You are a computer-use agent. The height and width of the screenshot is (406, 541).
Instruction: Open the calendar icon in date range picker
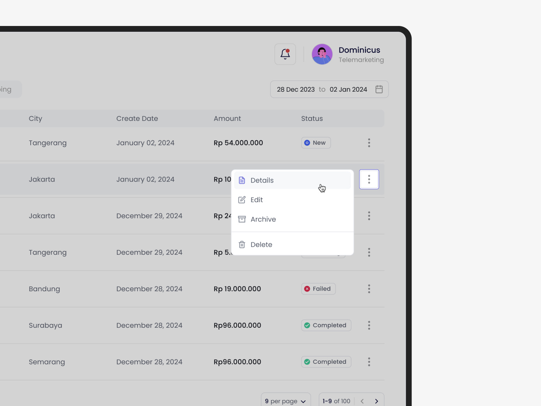tap(379, 89)
